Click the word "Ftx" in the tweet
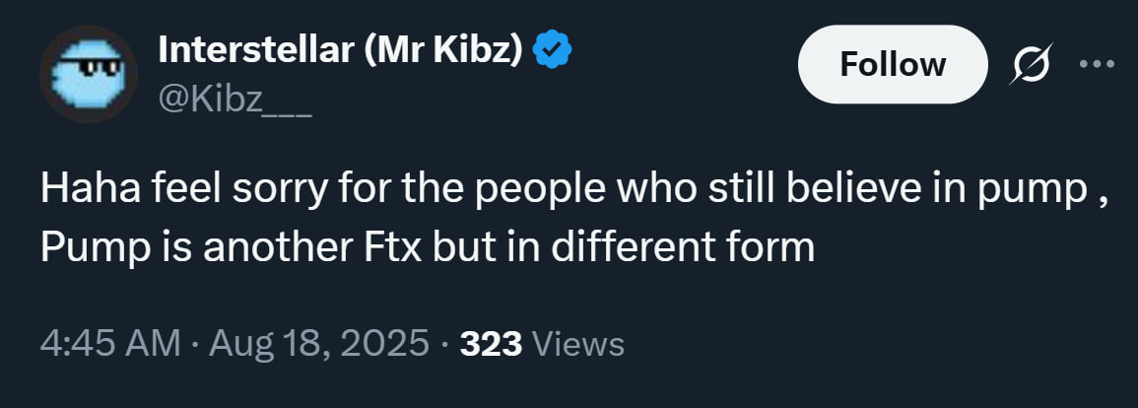Viewport: 1138px width, 408px height. 392,246
